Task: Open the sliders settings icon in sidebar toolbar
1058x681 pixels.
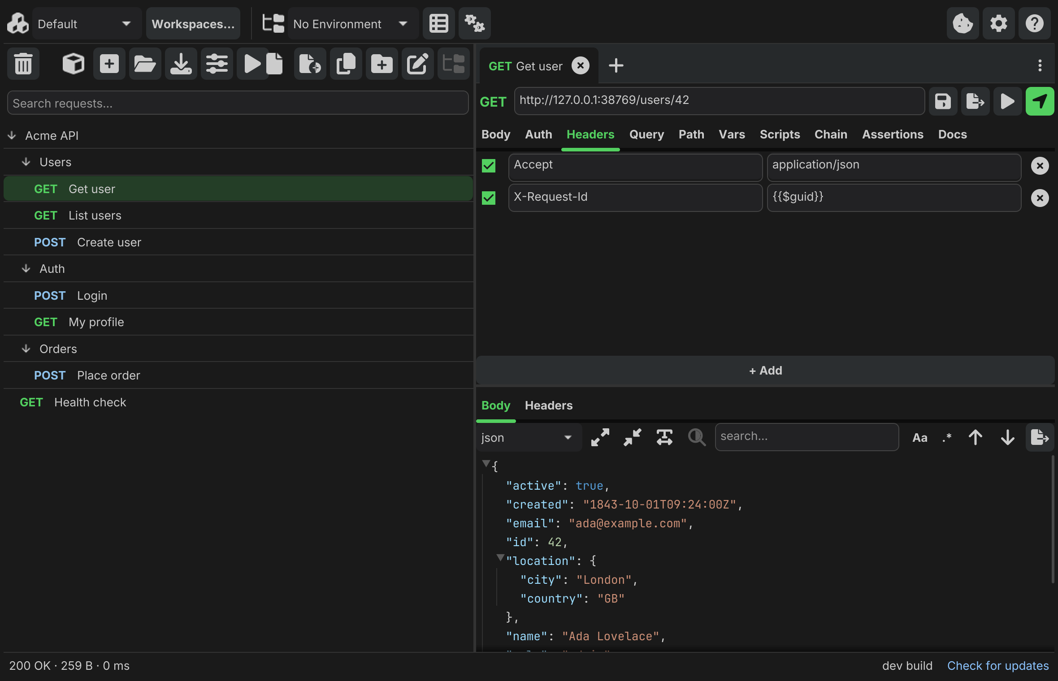Action: 217,64
